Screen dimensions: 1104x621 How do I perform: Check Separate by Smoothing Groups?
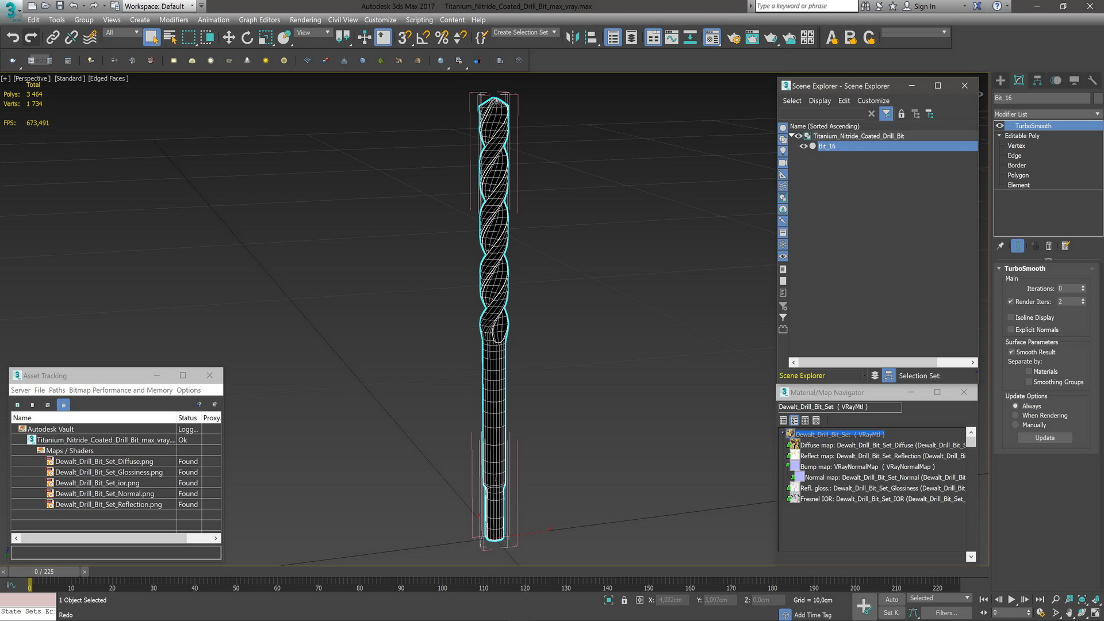1029,382
